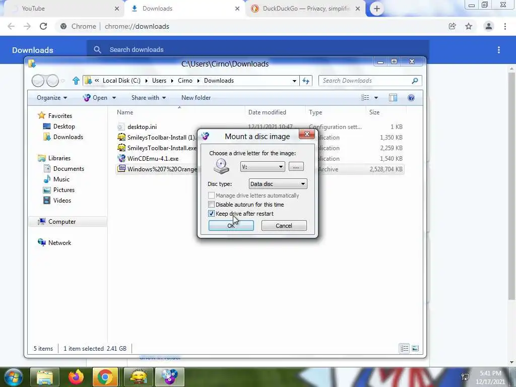Click the Search downloads field in Chrome

pyautogui.click(x=257, y=50)
